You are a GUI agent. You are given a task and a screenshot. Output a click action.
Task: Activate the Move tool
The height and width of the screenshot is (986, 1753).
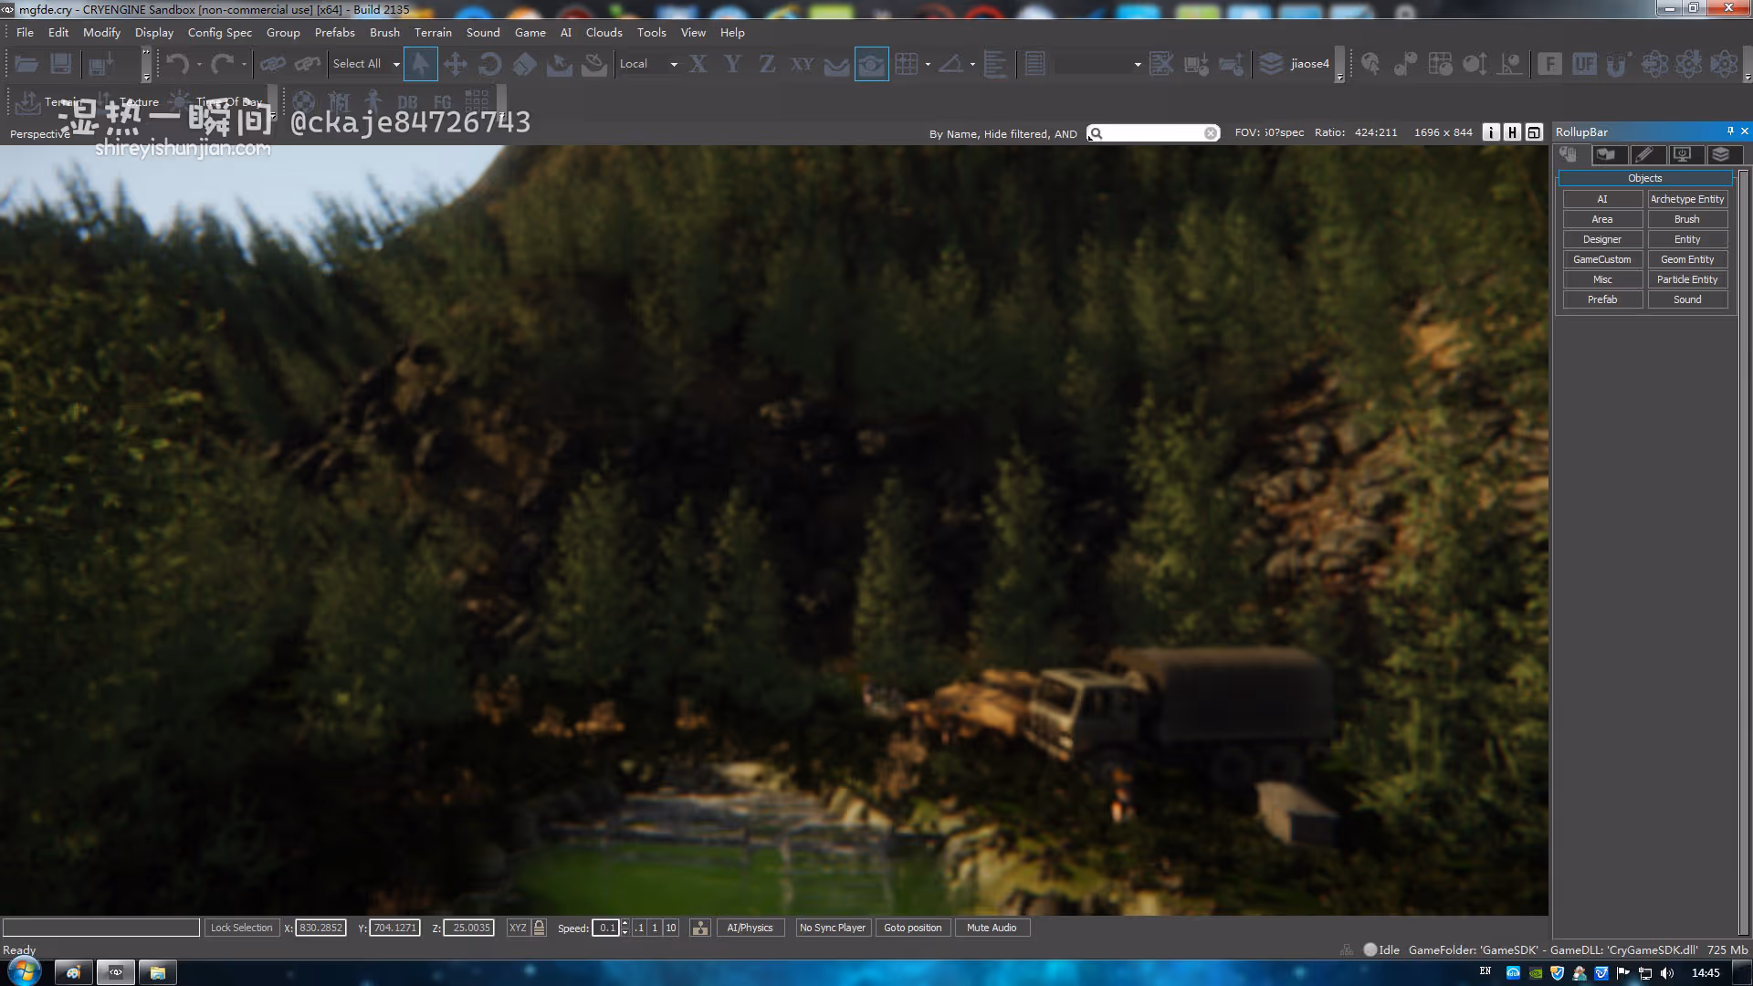(455, 64)
